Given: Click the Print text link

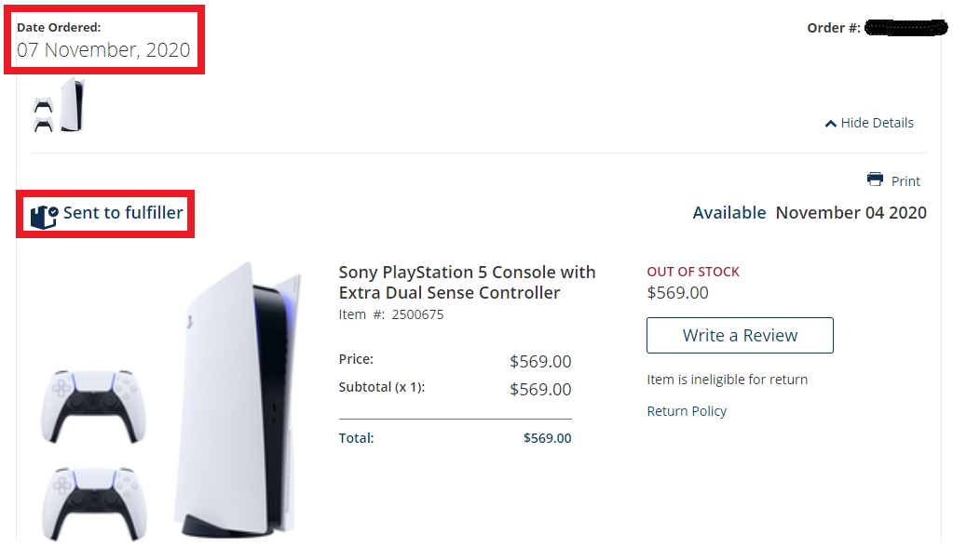Looking at the screenshot, I should (905, 181).
